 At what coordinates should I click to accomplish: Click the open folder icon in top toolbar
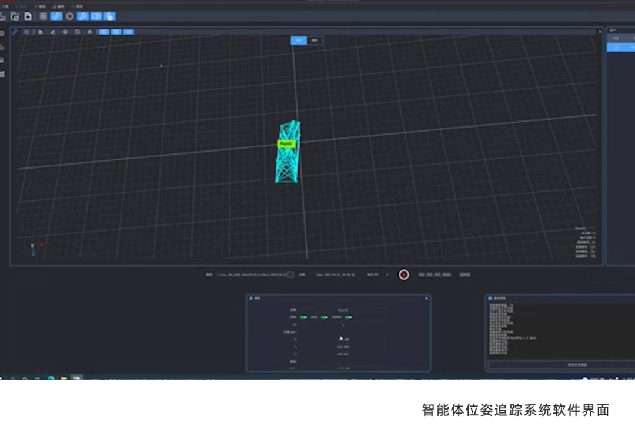tap(15, 16)
